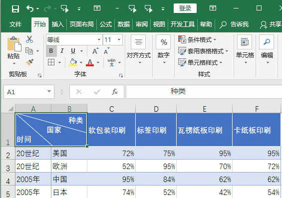Open 条件格式 conditional formatting menu
282x198 pixels.
[197, 39]
